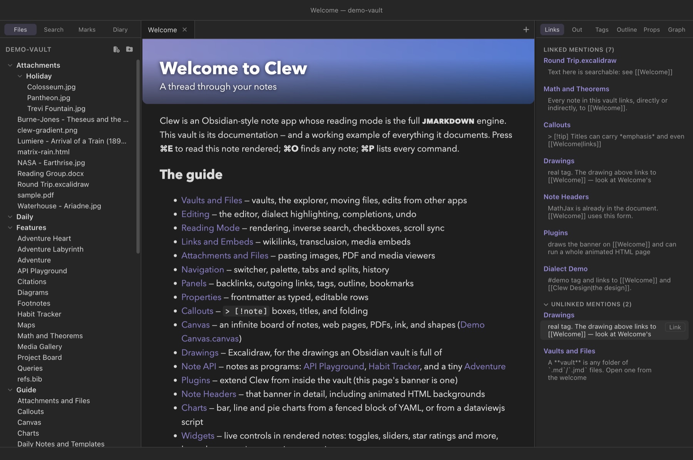Open the Callouts link in the guide list
Image resolution: width=693 pixels, height=460 pixels.
point(197,311)
